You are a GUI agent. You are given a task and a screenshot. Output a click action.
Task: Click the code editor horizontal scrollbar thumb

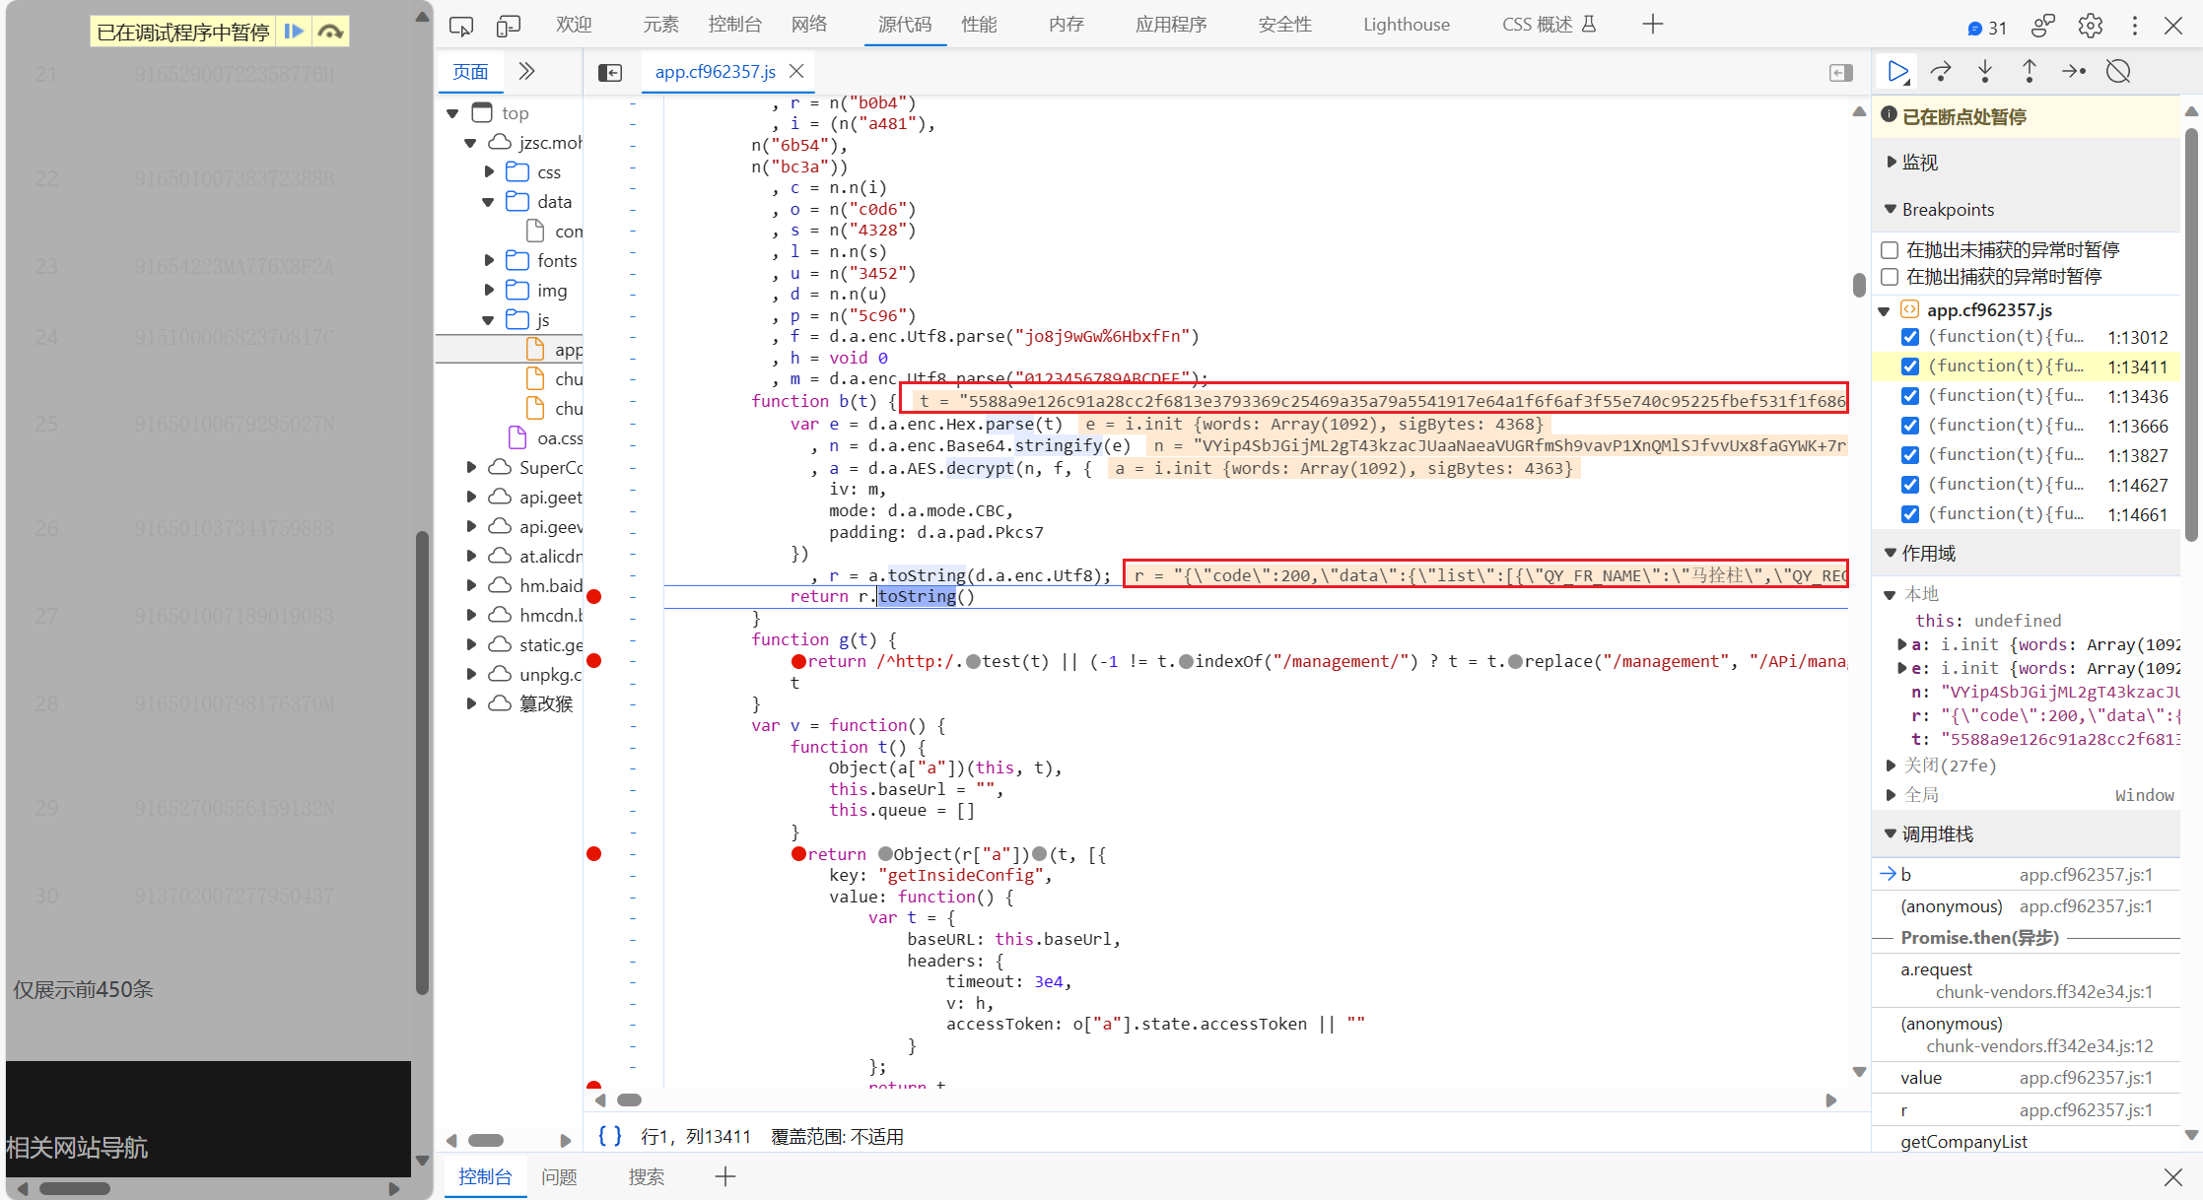(x=629, y=1100)
